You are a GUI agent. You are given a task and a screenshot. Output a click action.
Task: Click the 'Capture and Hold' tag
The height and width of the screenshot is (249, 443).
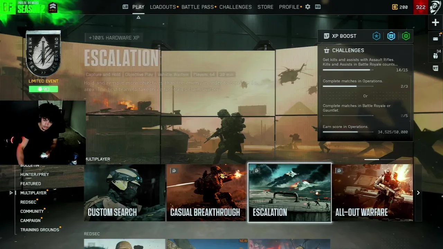click(103, 74)
